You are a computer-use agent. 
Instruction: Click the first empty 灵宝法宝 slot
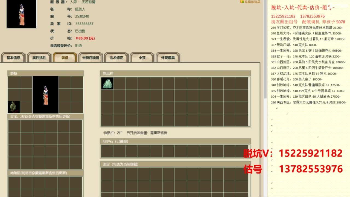(x=14, y=126)
